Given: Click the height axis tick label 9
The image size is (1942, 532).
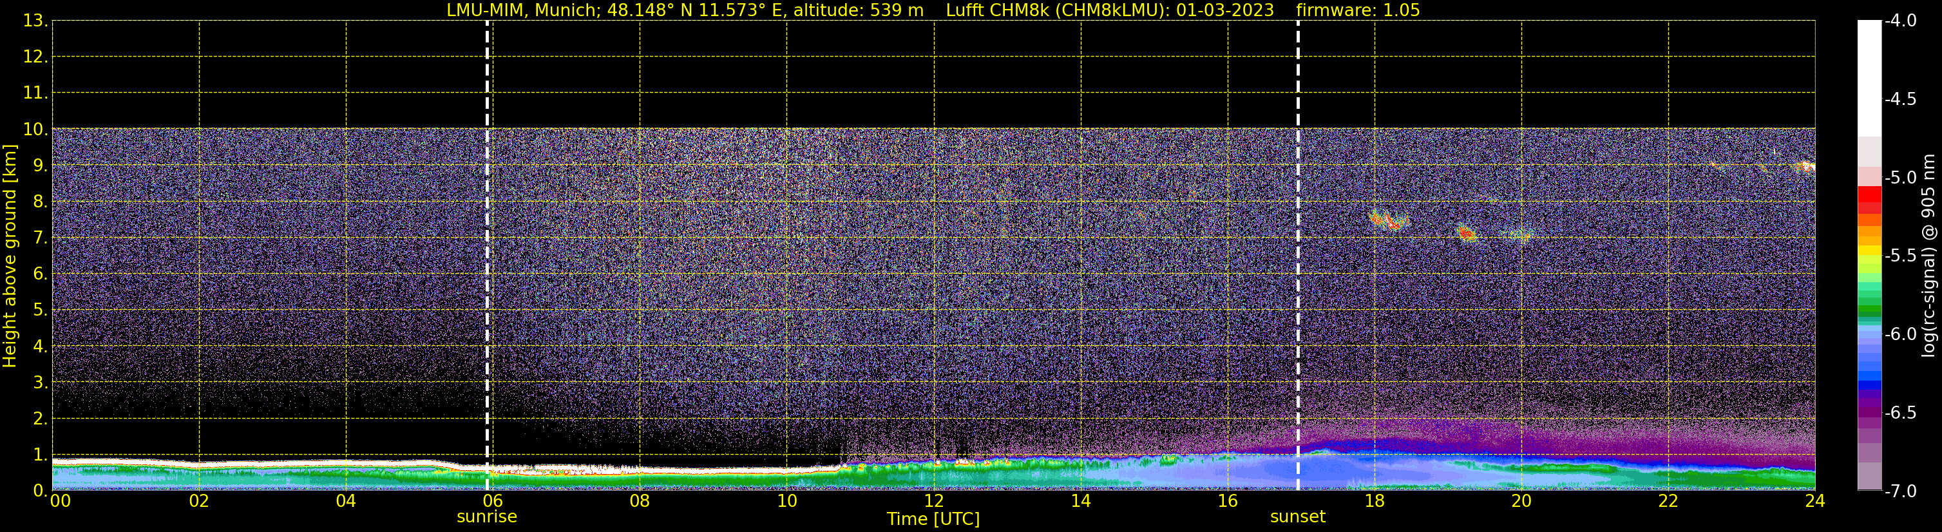Looking at the screenshot, I should [x=40, y=166].
